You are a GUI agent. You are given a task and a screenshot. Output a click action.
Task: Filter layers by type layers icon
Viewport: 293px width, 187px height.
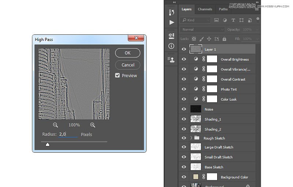click(x=233, y=20)
